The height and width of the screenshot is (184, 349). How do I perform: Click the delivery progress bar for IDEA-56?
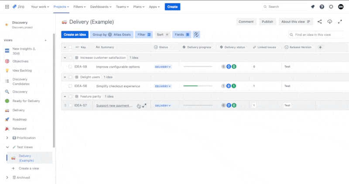[x=198, y=86]
